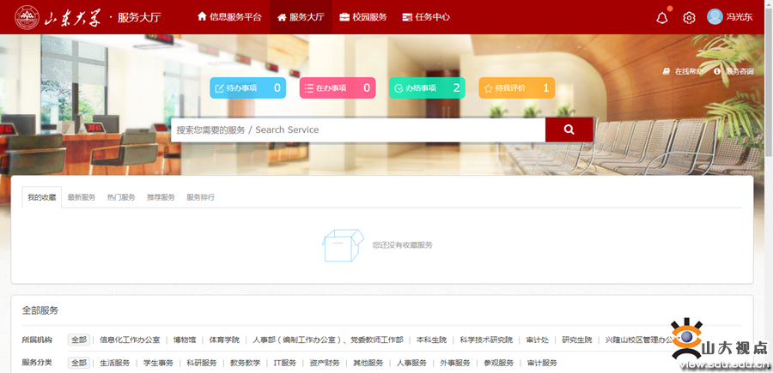Switch to the 热门服务 tab

pyautogui.click(x=121, y=197)
